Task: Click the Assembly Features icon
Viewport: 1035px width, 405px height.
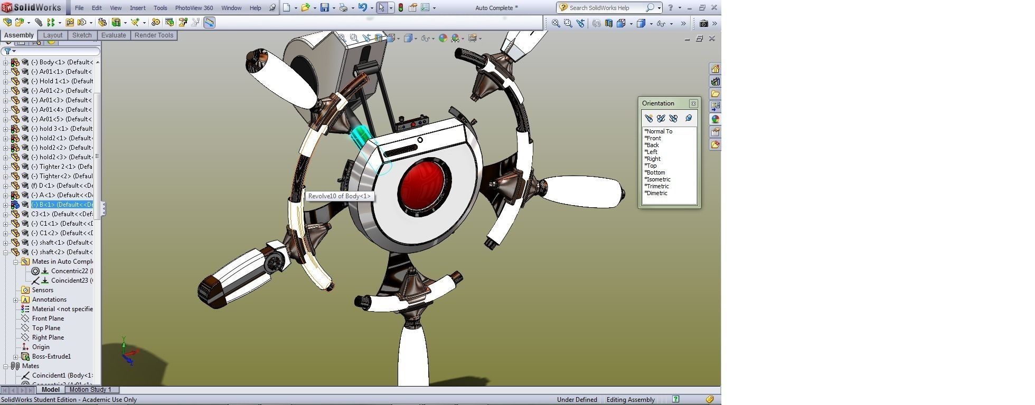Action: 116,22
